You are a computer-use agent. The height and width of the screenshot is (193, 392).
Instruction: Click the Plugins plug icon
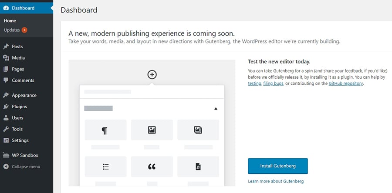[x=6, y=106]
